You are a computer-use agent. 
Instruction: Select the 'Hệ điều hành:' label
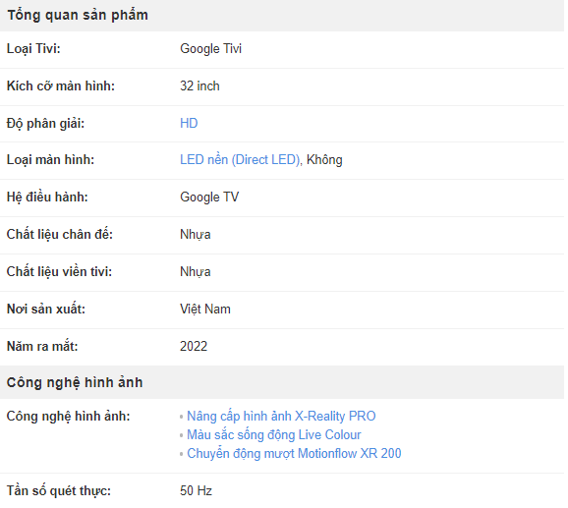[47, 197]
